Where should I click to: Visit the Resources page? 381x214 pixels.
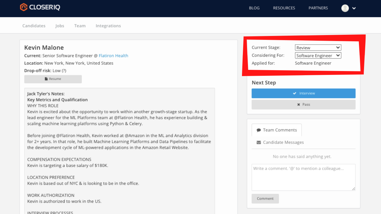[284, 8]
